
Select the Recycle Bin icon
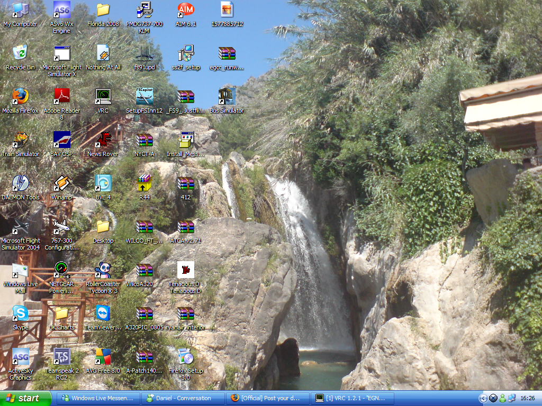coord(20,53)
